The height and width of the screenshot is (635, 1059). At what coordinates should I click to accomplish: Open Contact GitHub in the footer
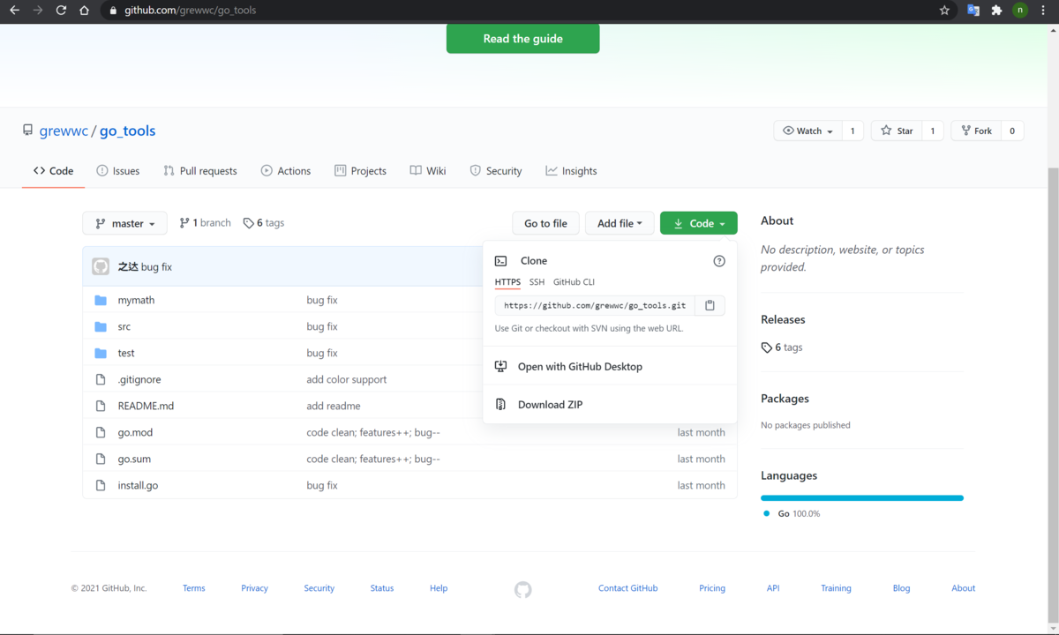coord(627,588)
